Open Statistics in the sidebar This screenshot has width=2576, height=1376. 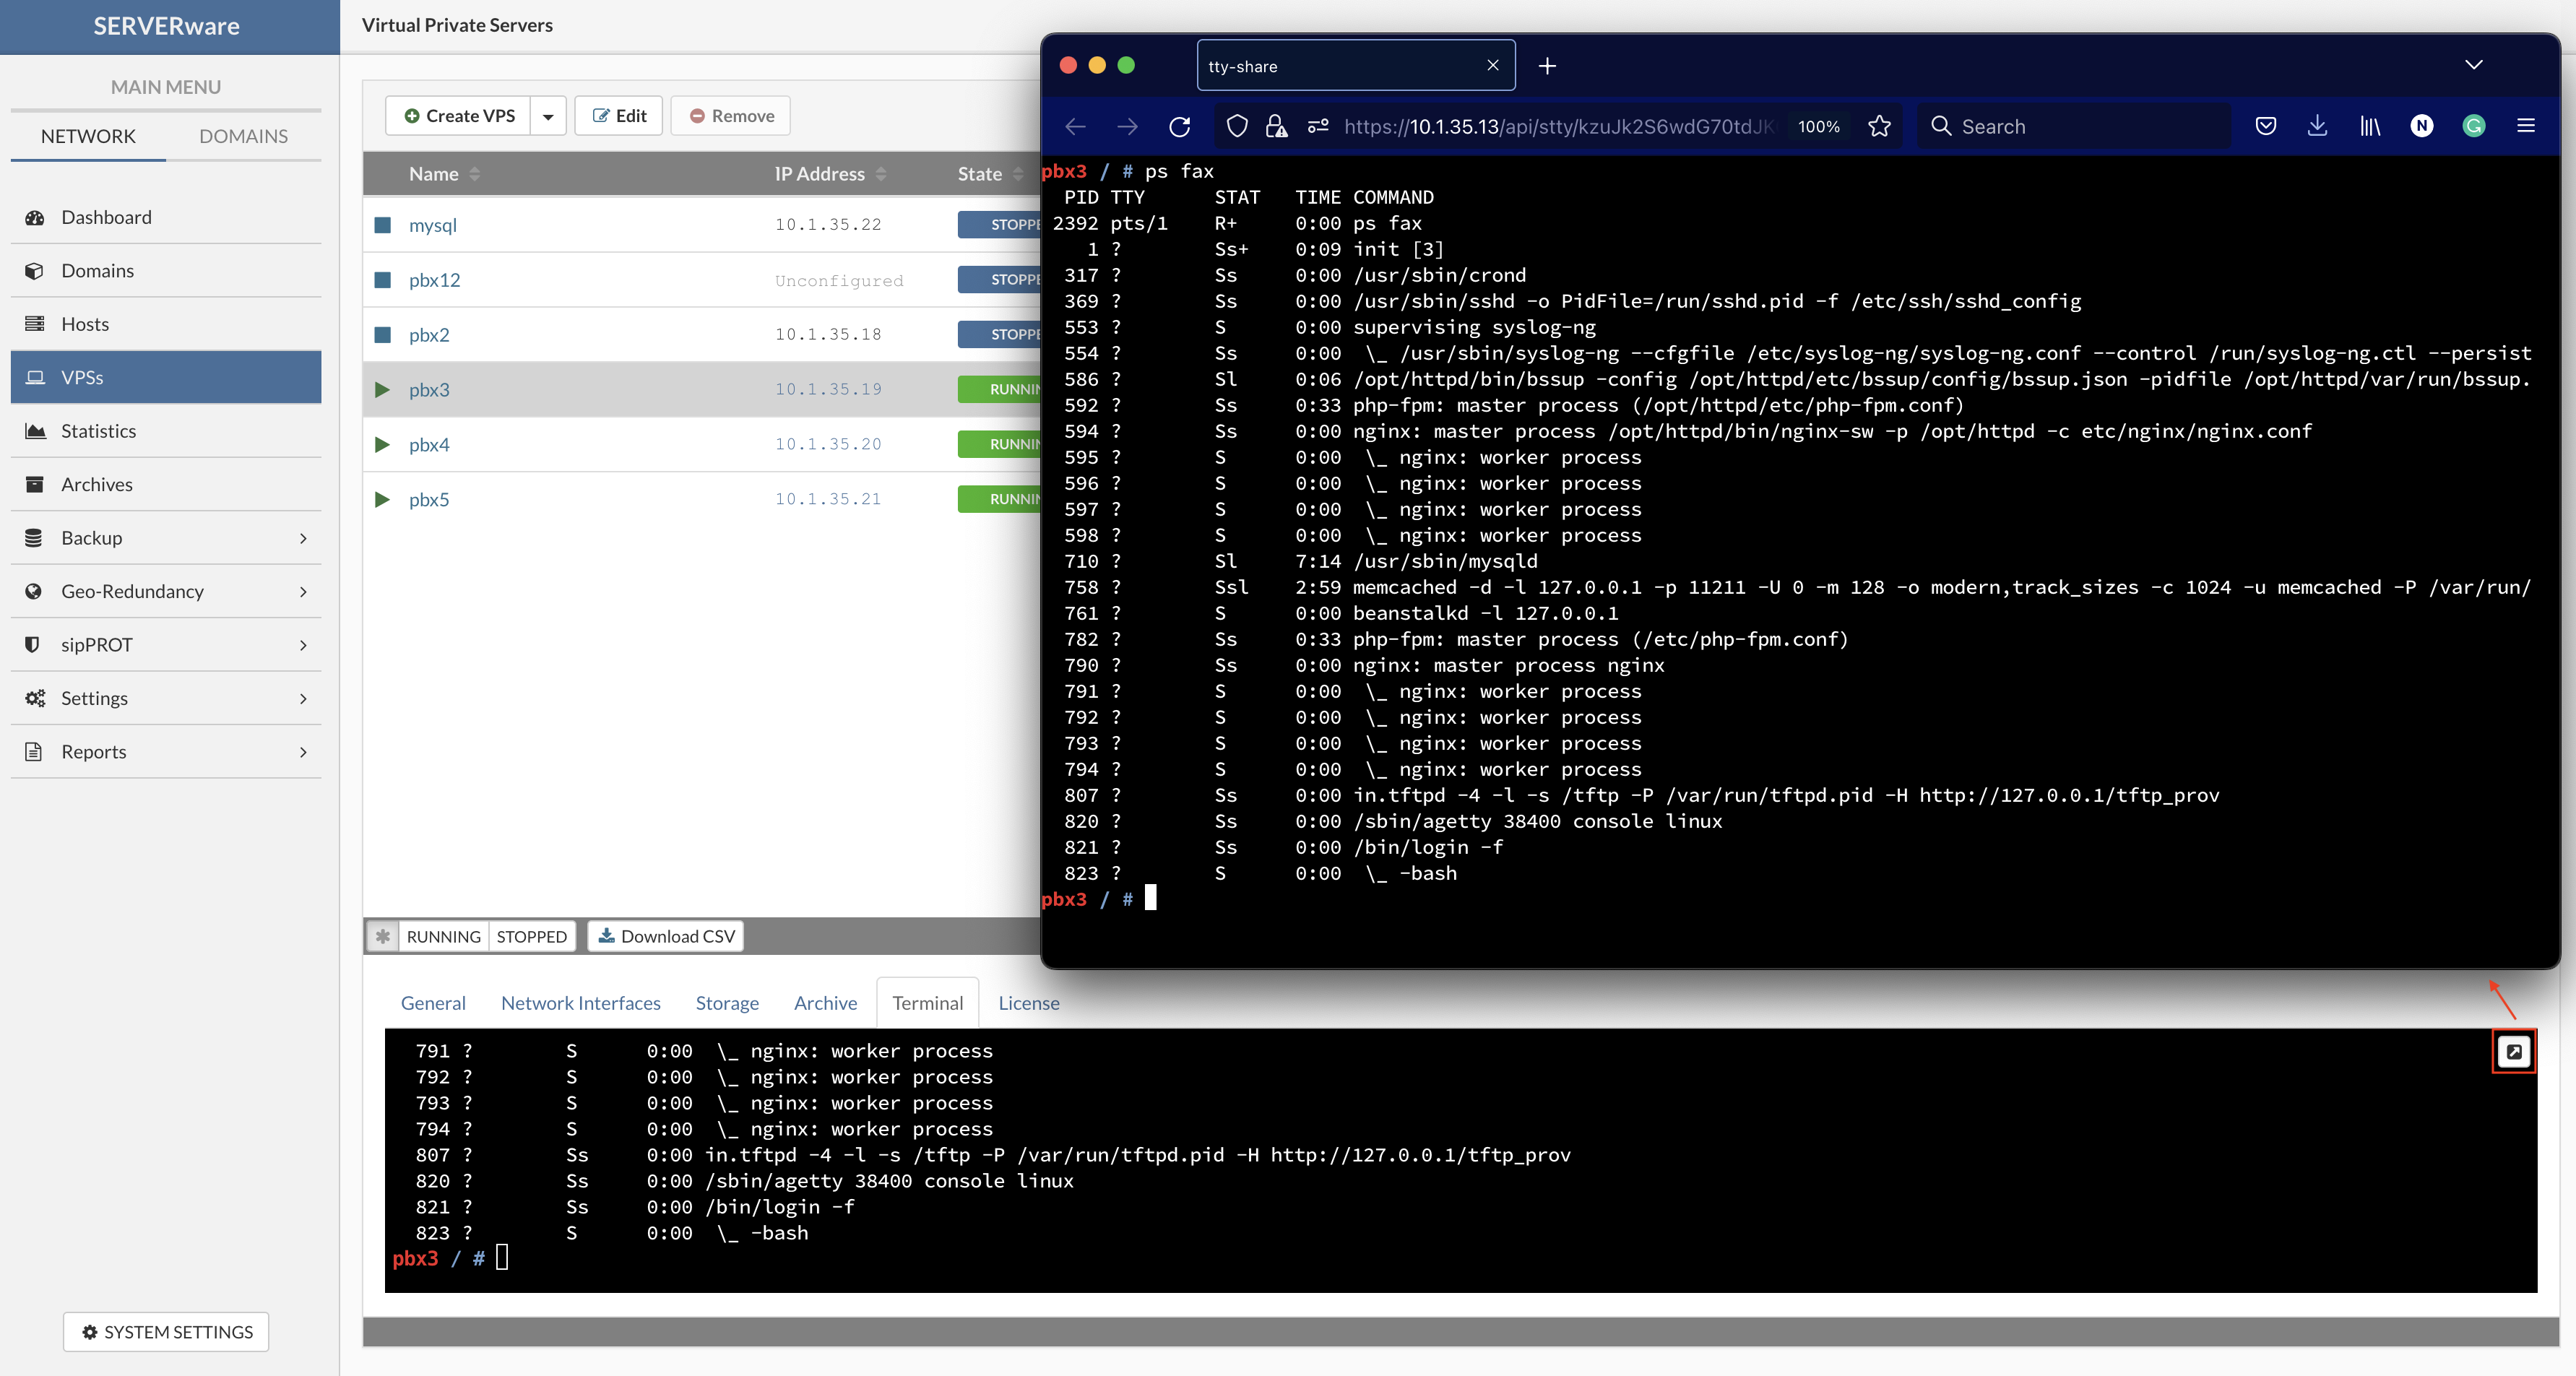point(166,431)
